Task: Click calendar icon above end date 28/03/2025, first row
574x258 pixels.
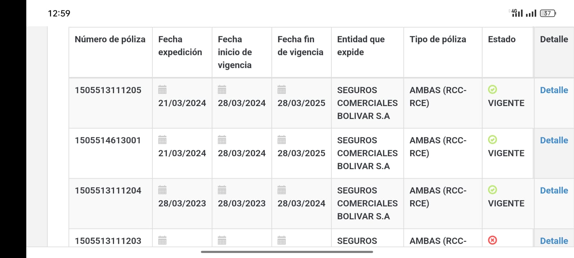Action: coord(282,90)
